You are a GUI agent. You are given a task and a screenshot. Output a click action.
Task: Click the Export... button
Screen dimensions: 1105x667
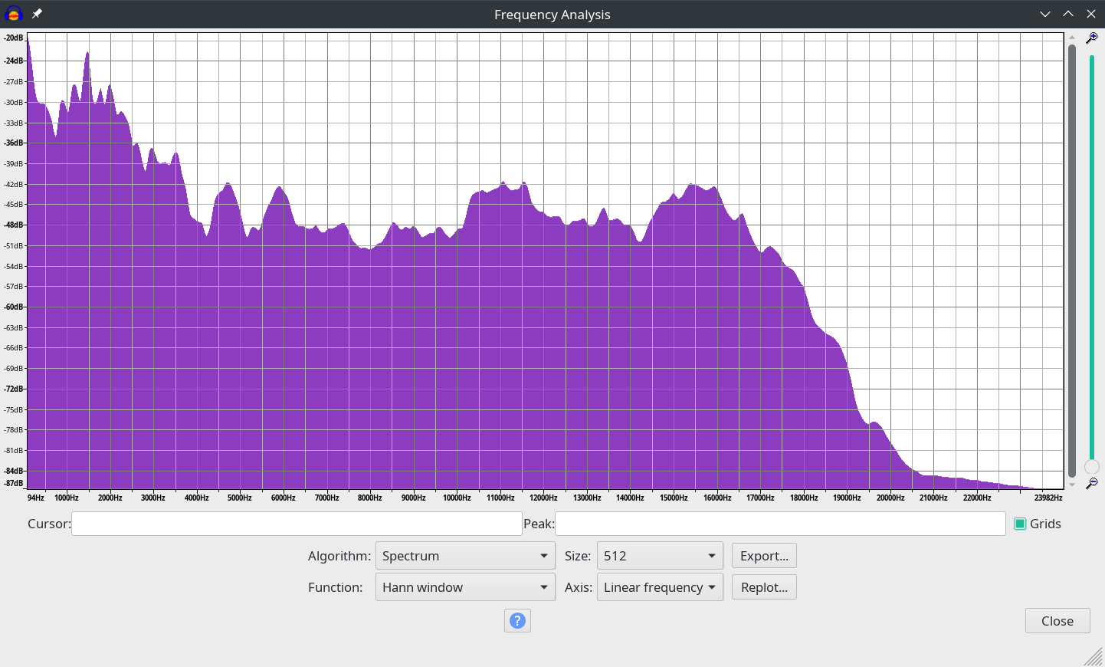pyautogui.click(x=764, y=556)
